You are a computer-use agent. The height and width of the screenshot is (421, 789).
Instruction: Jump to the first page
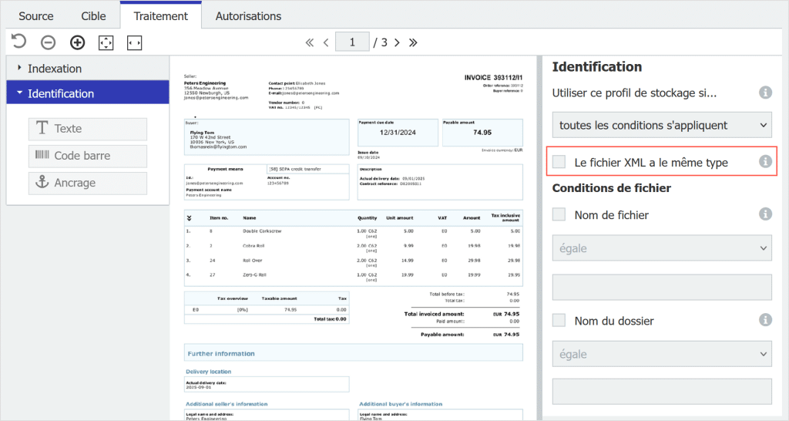(310, 42)
